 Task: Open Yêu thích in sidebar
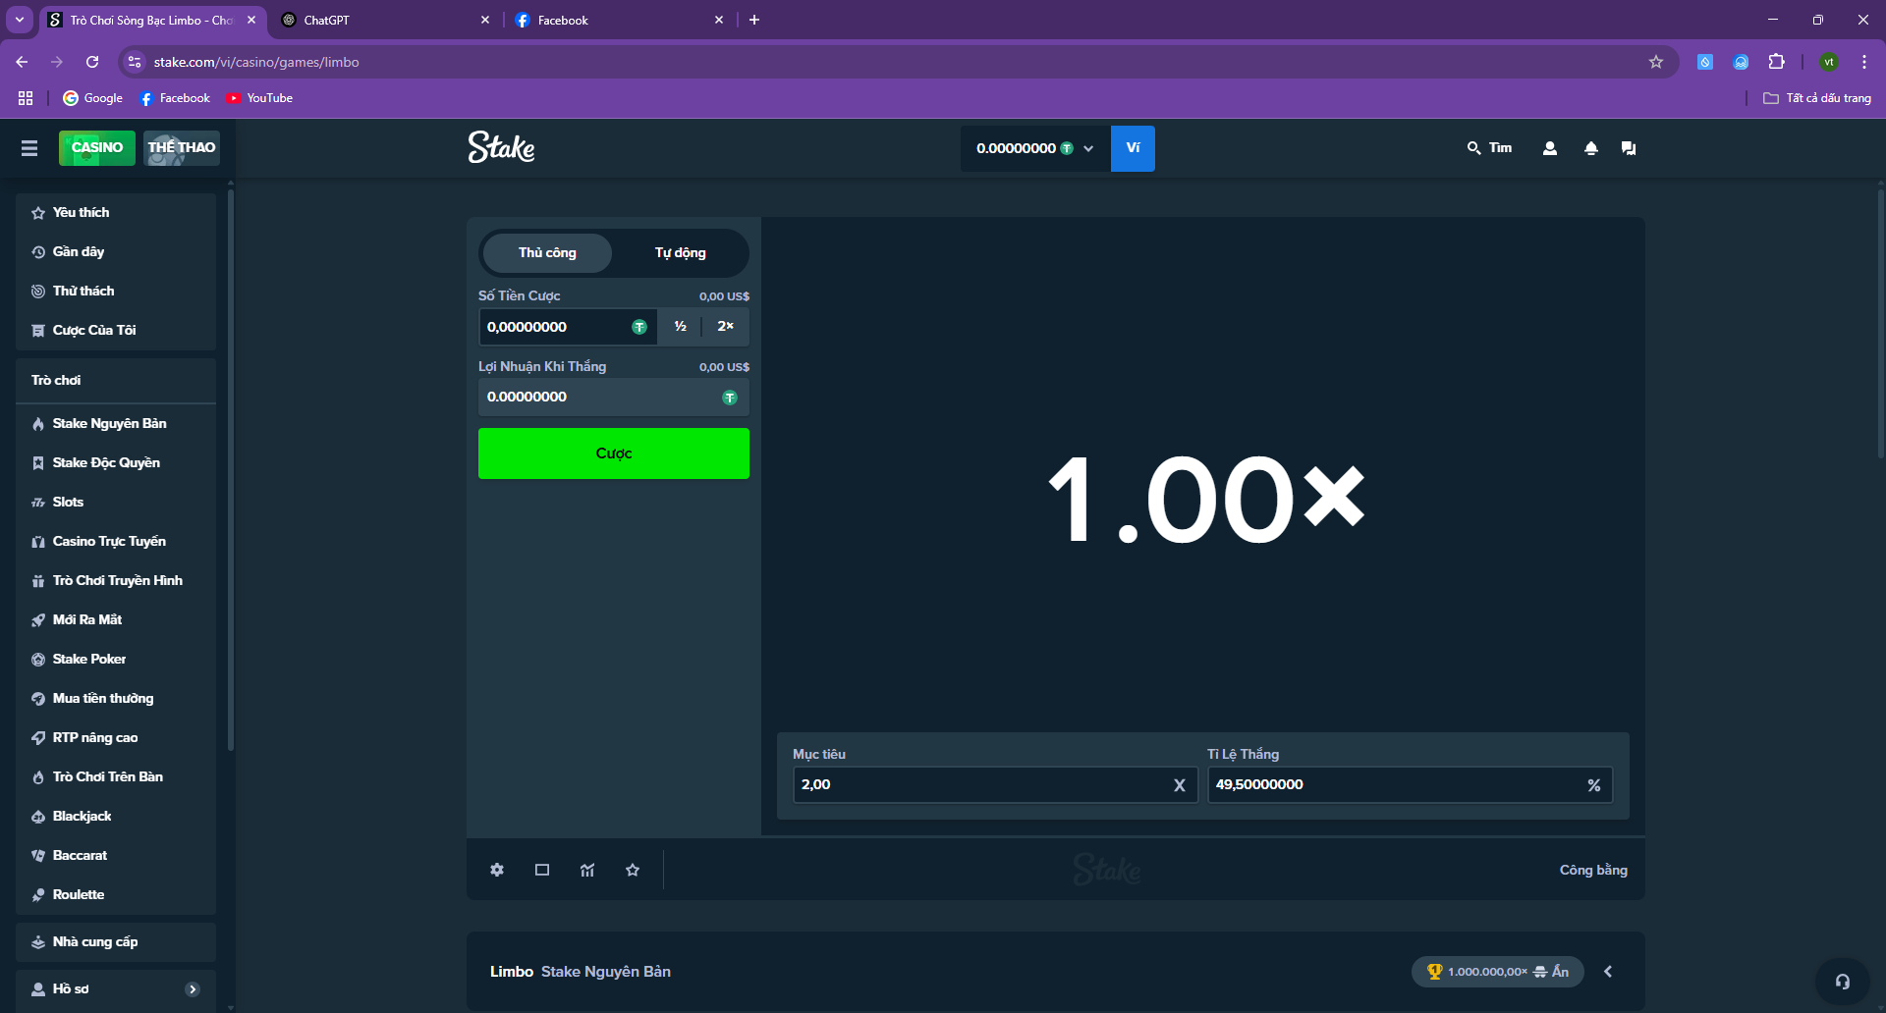116,213
